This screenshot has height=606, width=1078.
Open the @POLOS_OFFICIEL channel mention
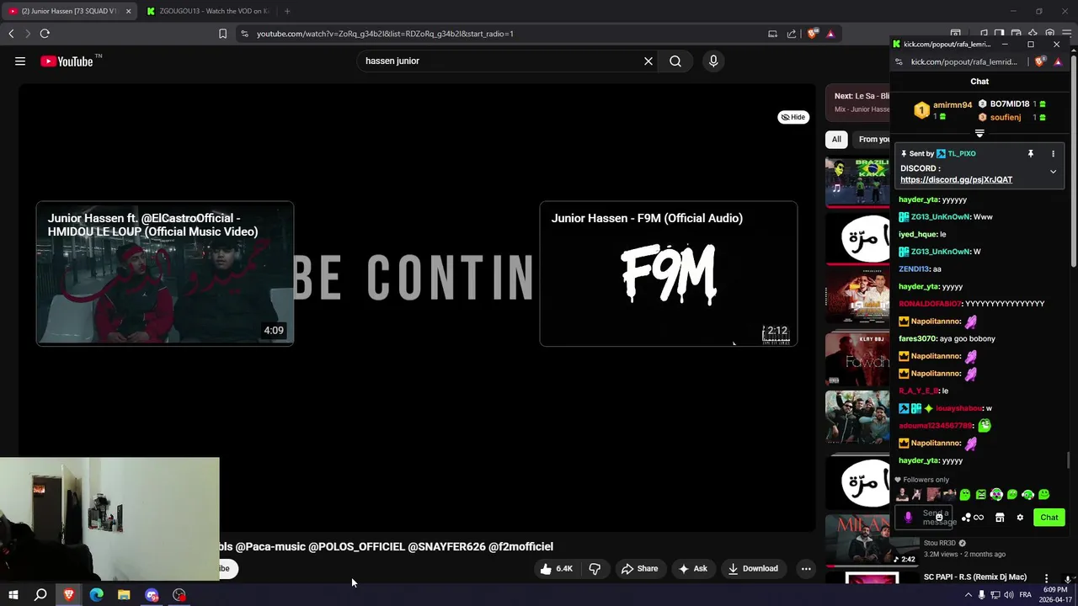tap(356, 546)
